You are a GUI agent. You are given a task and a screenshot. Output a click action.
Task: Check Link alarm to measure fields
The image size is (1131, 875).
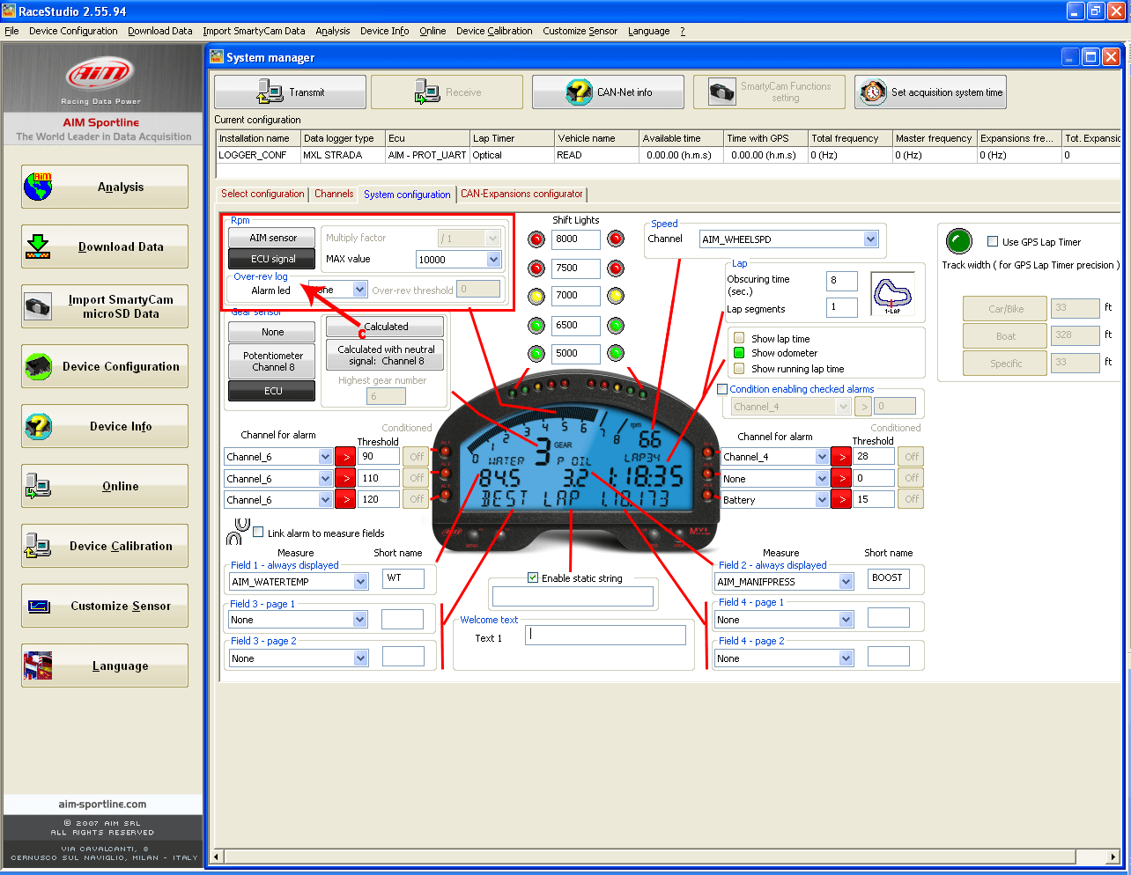click(x=258, y=533)
